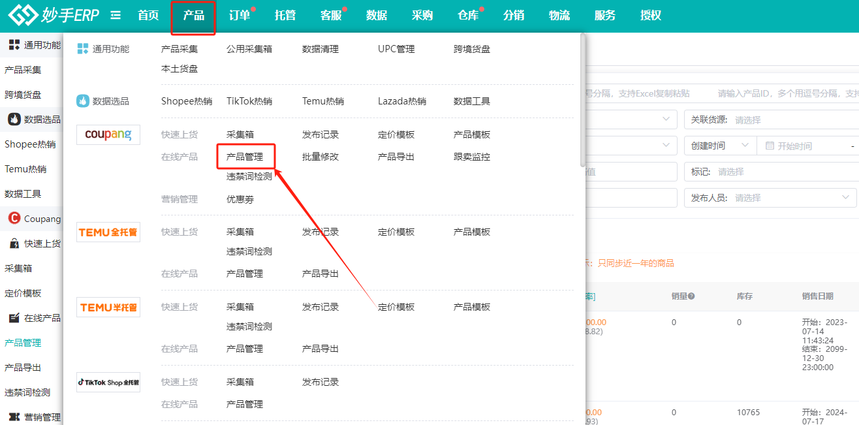Viewport: 859px width, 425px height.
Task: Open the 创建时间 type dropdown
Action: pyautogui.click(x=721, y=146)
